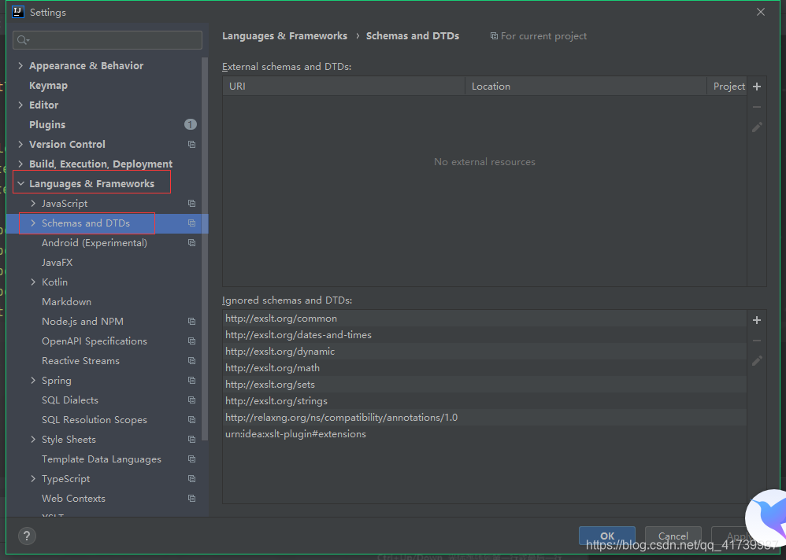Select Android (Experimental) settings
Image resolution: width=786 pixels, height=560 pixels.
click(x=95, y=243)
